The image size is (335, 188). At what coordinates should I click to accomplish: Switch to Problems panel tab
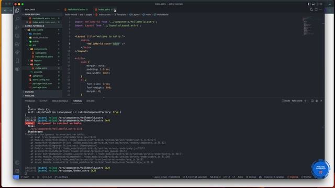[30, 101]
